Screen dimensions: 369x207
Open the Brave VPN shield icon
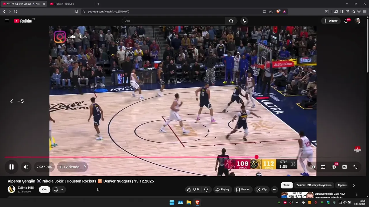(x=359, y=11)
